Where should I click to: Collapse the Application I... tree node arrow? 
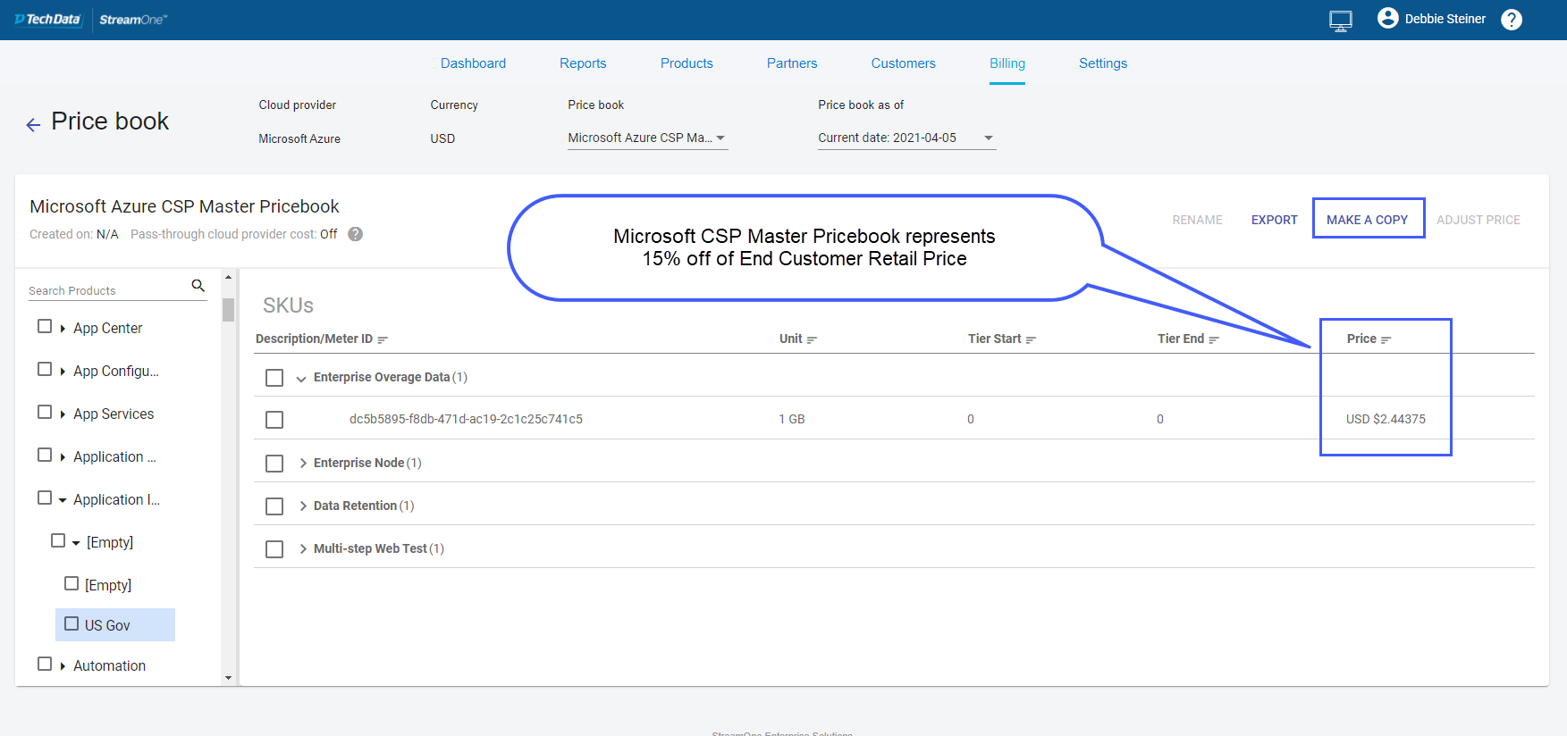63,500
